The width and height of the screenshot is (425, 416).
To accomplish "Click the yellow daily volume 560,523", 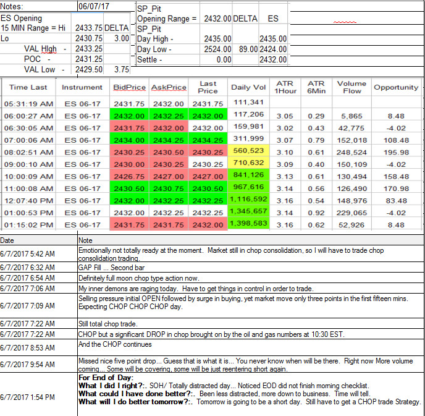I will pos(248,150).
